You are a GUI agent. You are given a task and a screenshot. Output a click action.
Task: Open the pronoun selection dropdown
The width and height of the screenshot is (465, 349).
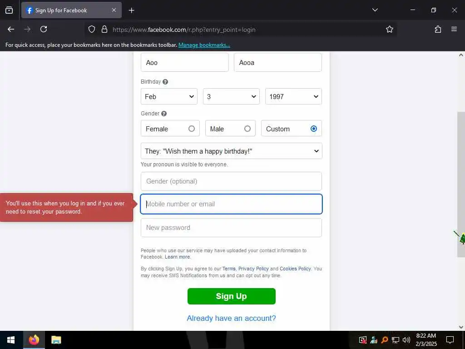[x=231, y=151]
